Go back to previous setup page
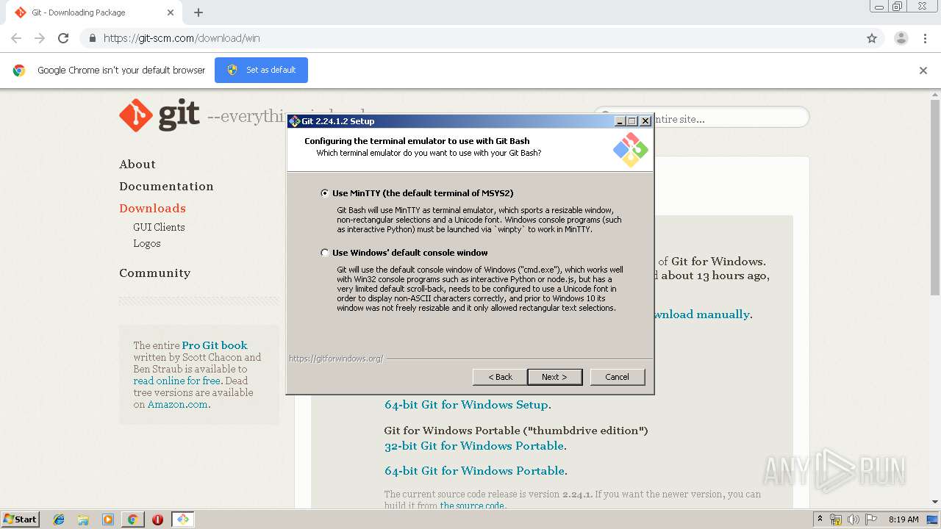The image size is (941, 529). 500,377
